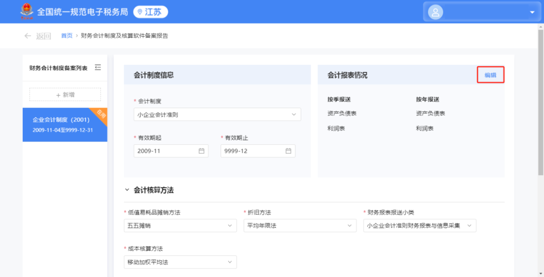Click 资产负债表 under 按年报送
The image size is (544, 277).
pos(430,113)
